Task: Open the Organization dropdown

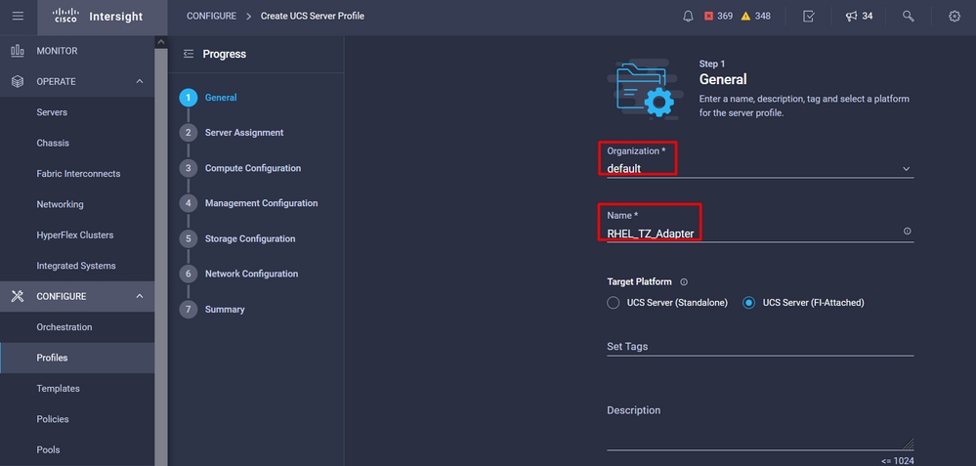Action: (x=760, y=168)
